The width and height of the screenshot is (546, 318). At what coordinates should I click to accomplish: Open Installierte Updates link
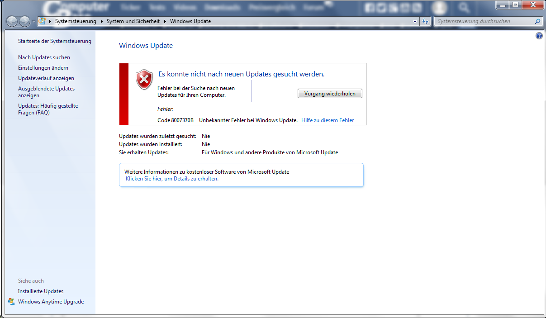[41, 291]
